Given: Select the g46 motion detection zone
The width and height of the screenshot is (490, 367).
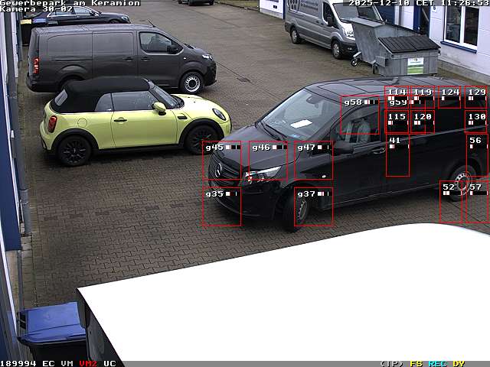Looking at the screenshot, I should coord(268,161).
